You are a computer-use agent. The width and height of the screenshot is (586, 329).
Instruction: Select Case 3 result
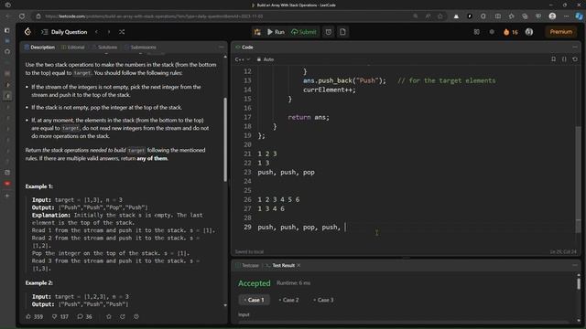point(323,300)
